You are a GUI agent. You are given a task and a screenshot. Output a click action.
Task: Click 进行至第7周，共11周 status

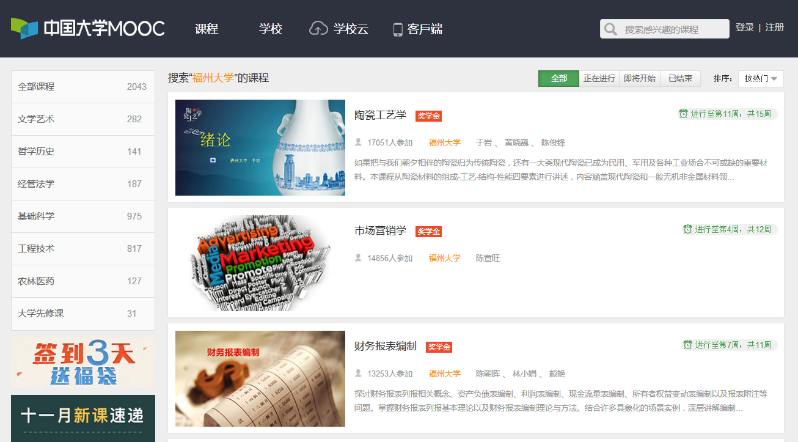(x=733, y=345)
